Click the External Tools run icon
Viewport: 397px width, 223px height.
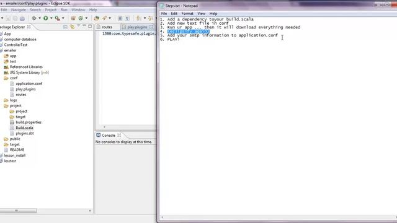[58, 18]
